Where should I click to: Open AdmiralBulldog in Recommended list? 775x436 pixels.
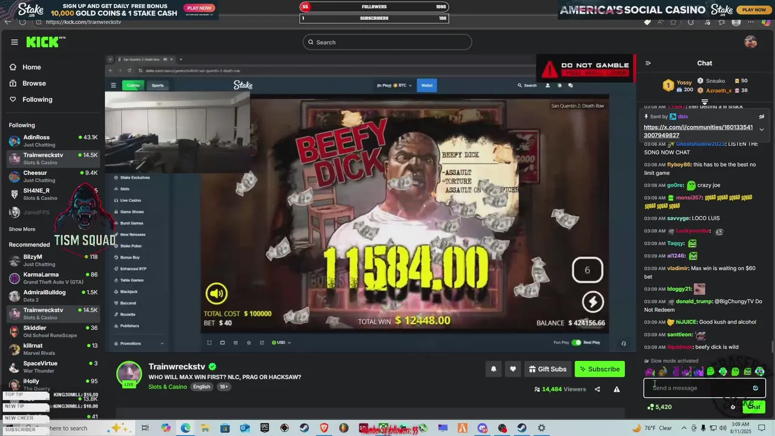click(53, 296)
